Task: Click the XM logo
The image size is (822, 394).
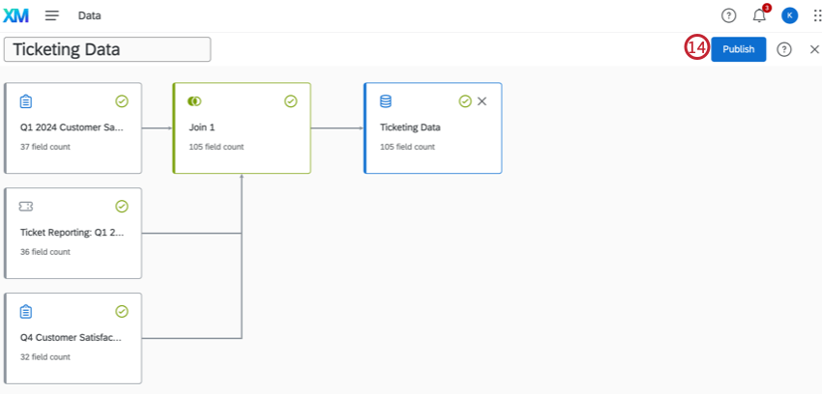Action: click(x=16, y=15)
